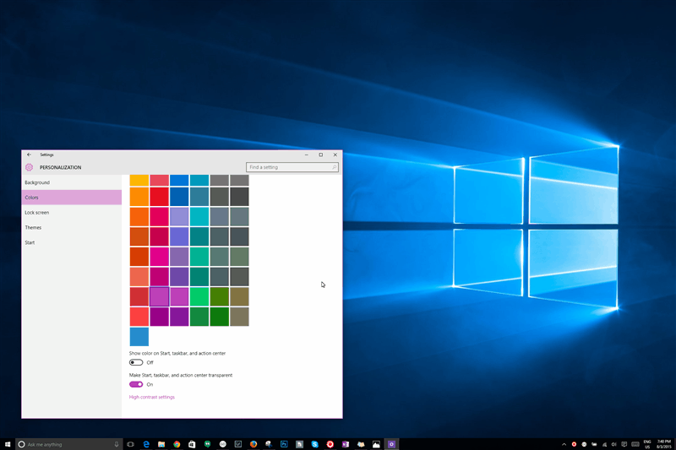Select Colors in the sidebar

[72, 198]
